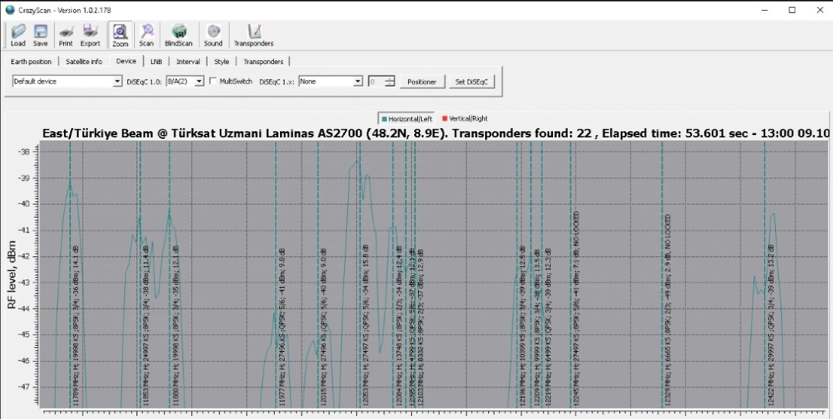Switch to the Earth position tab
The image size is (833, 419).
point(32,62)
